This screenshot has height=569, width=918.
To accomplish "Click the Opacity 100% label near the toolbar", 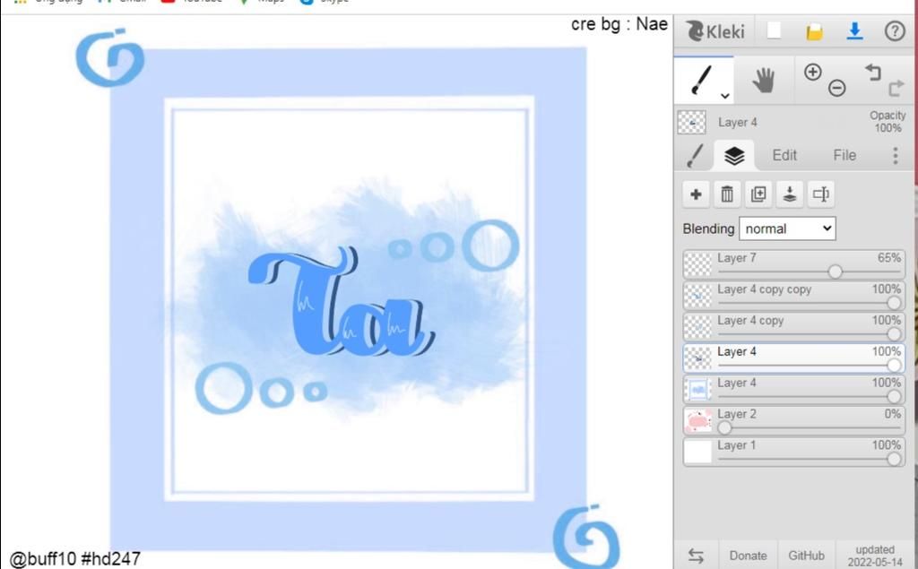I will (888, 122).
